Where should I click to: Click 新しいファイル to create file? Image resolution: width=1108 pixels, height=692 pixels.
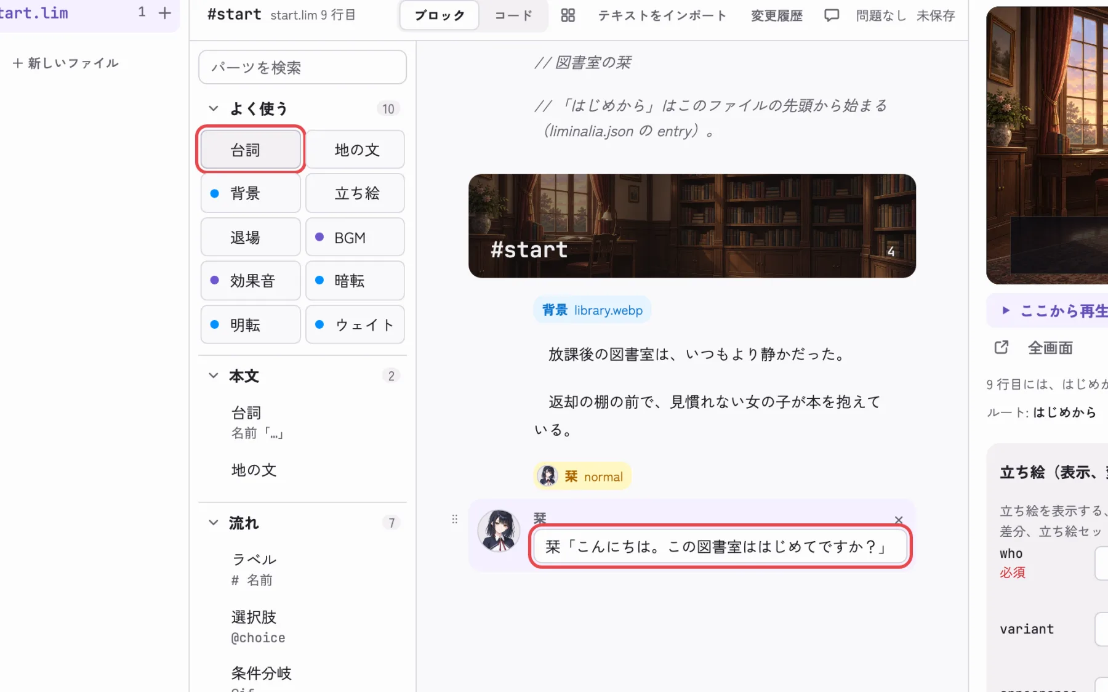[65, 63]
